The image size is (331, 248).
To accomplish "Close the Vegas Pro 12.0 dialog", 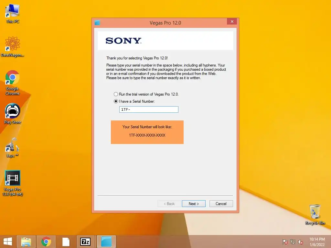I will pos(232,22).
